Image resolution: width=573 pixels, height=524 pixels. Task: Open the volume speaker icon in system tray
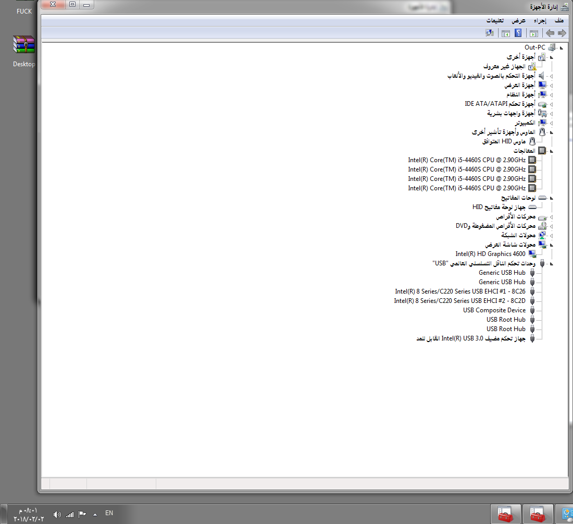(x=57, y=515)
